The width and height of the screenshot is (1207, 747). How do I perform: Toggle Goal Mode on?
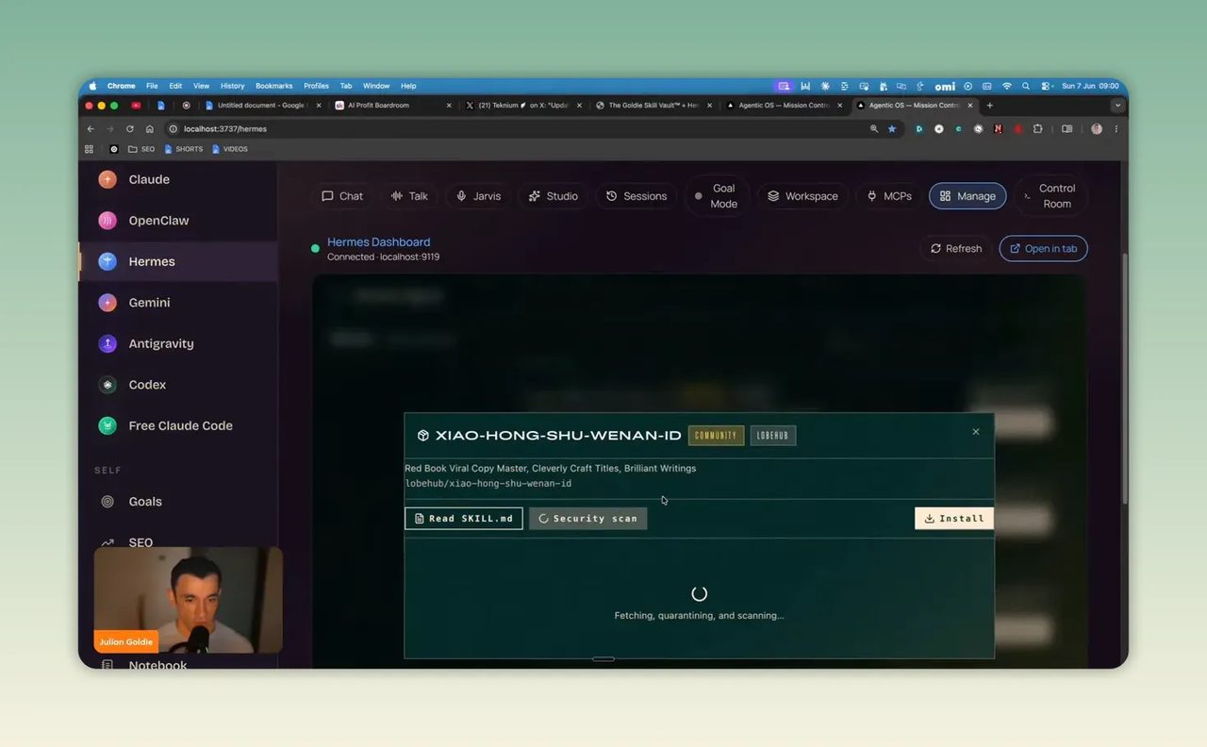coord(716,196)
